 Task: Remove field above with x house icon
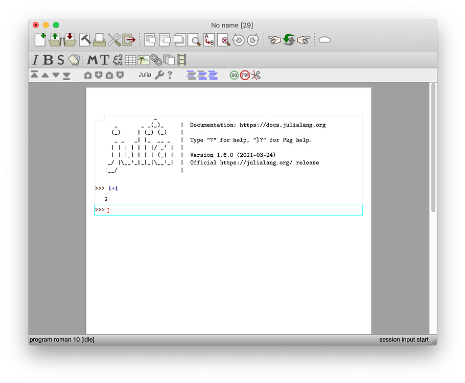109,75
